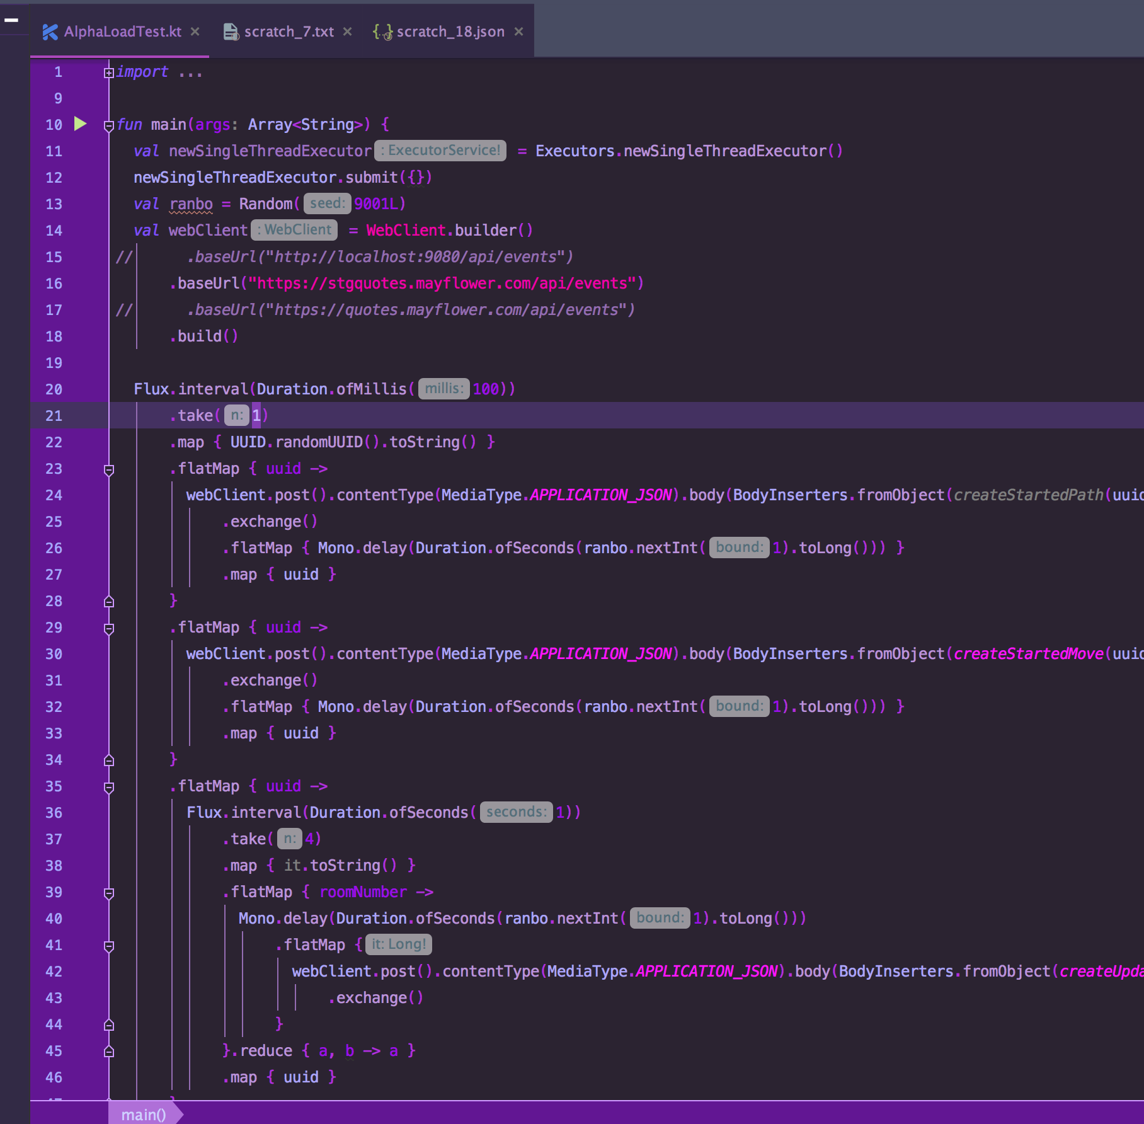Close the scratch_18.json tab
This screenshot has width=1144, height=1124.
point(518,31)
